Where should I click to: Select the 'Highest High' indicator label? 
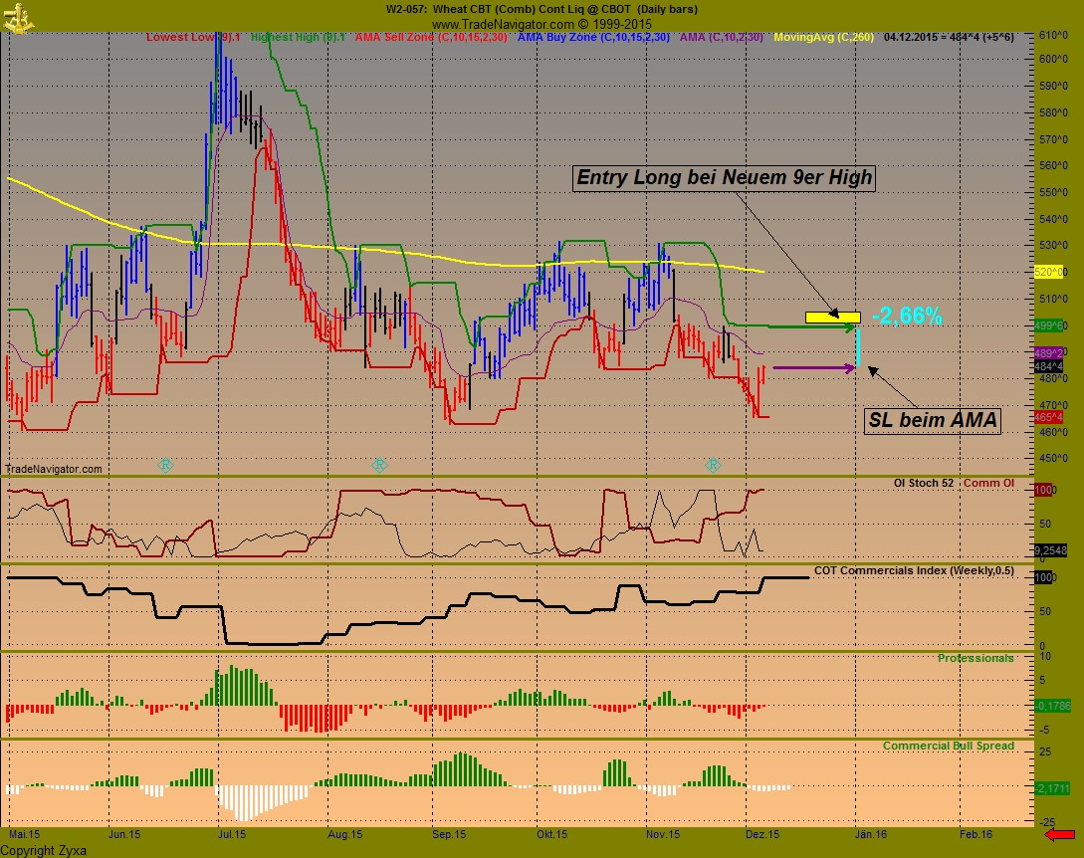[x=298, y=38]
